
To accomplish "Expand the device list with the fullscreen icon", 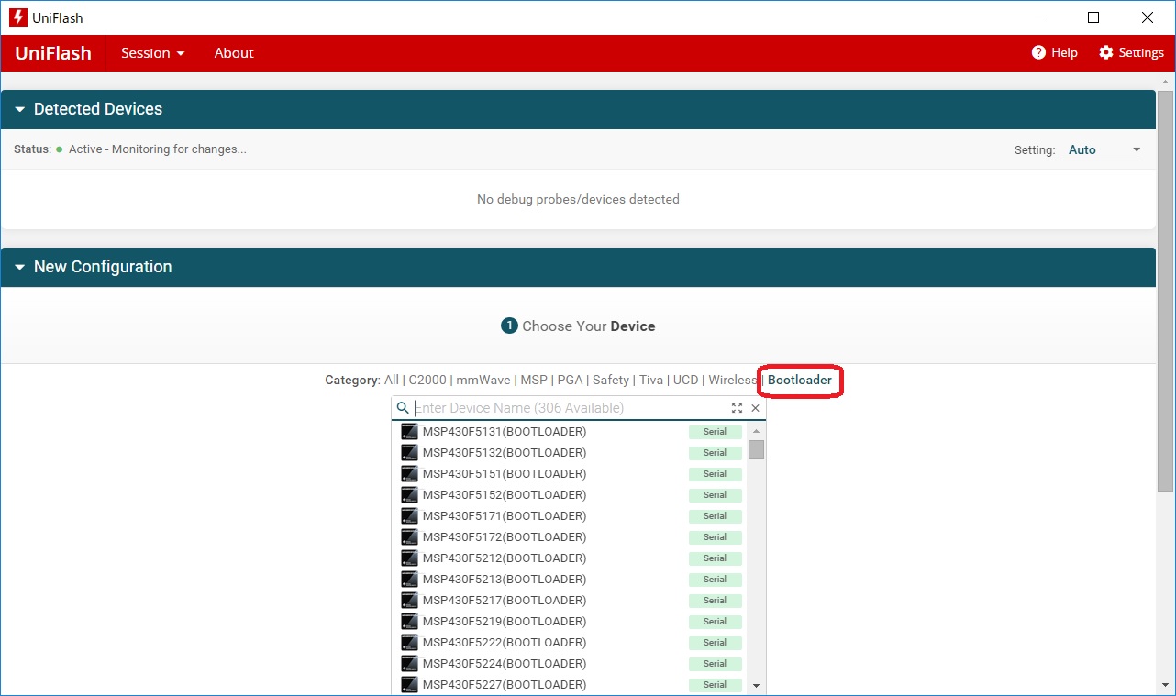I will 737,408.
